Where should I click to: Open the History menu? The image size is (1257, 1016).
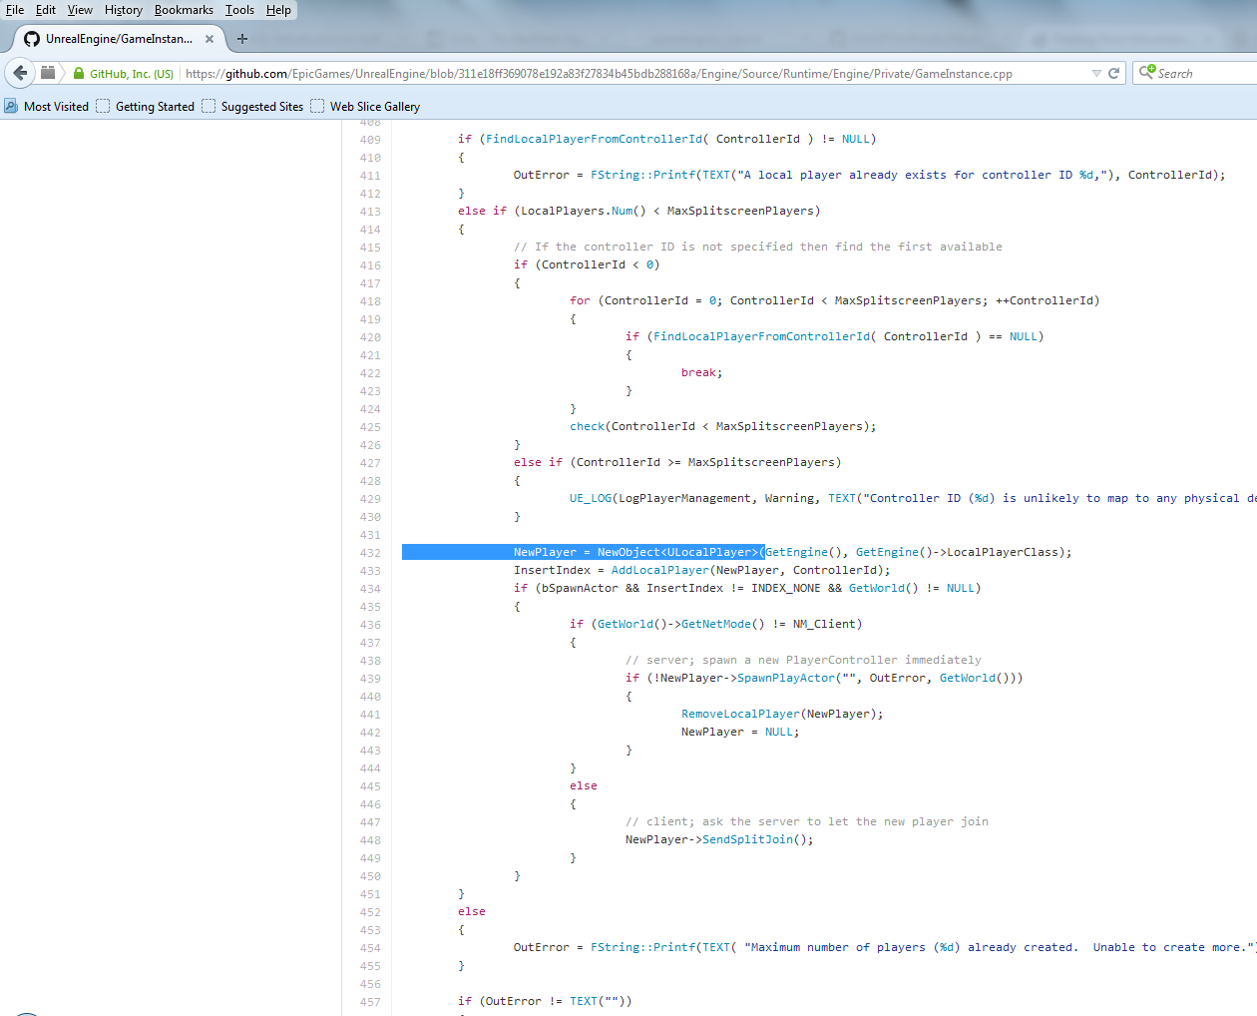[x=123, y=10]
